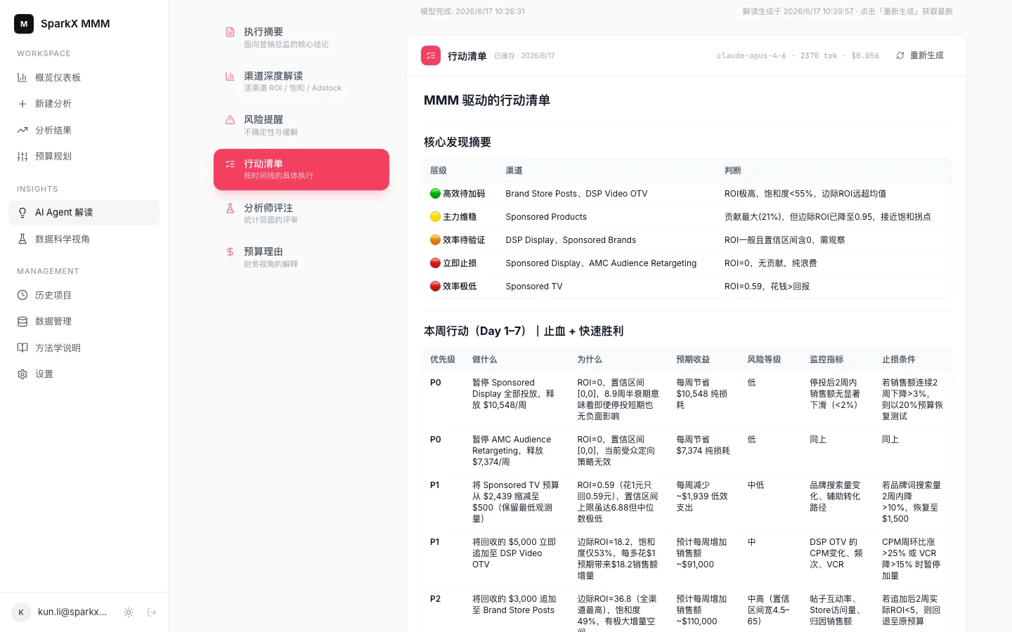The height and width of the screenshot is (632, 1012).
Task: Open the 执行摘要 section tab
Action: click(x=301, y=37)
